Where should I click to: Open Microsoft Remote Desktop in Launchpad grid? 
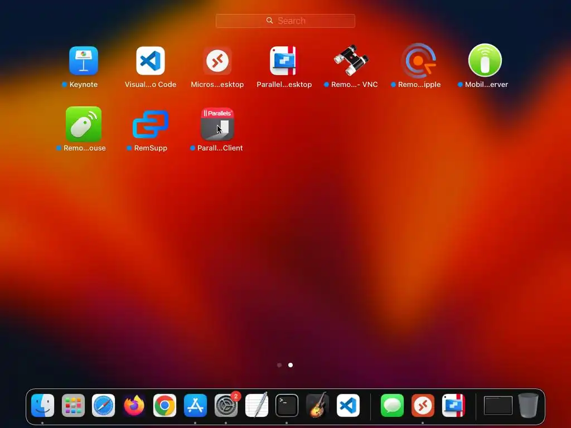[217, 61]
